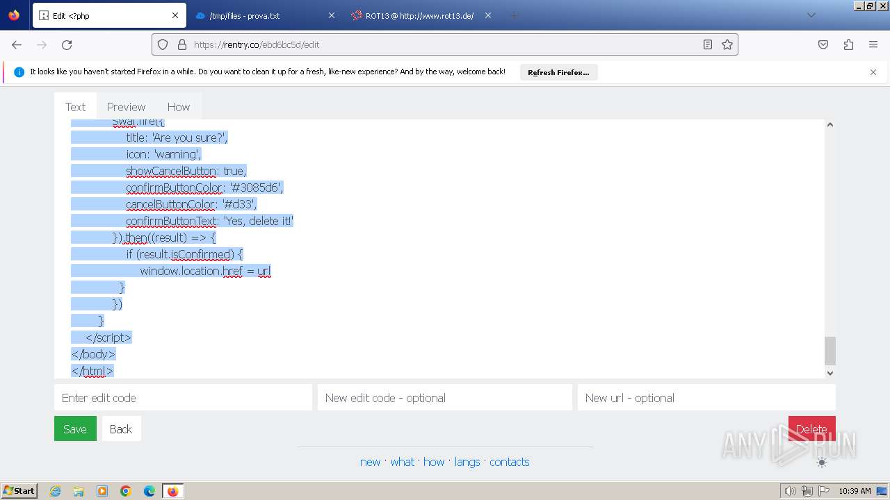Launch Internet Explorer from taskbar
The width and height of the screenshot is (890, 500).
[x=55, y=491]
